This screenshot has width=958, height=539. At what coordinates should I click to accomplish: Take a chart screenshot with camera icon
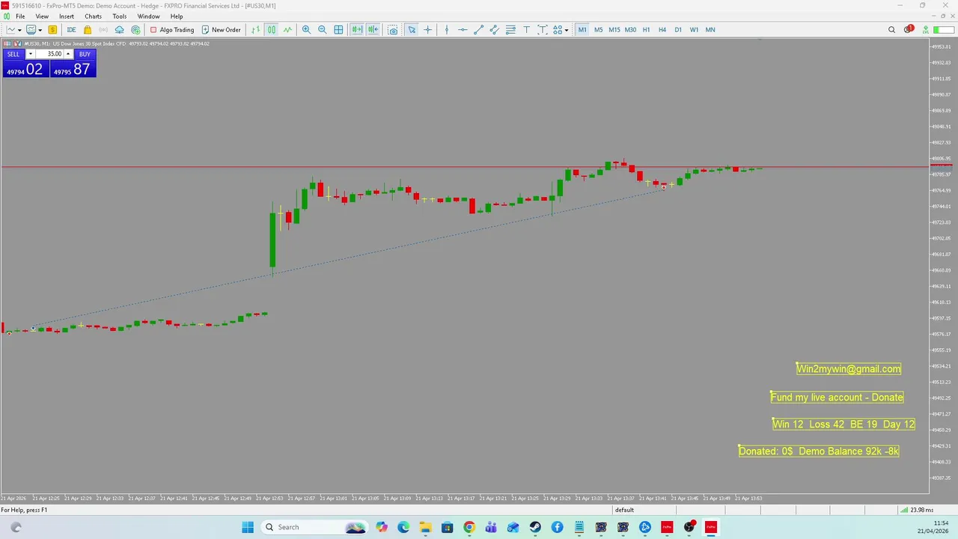tap(393, 30)
